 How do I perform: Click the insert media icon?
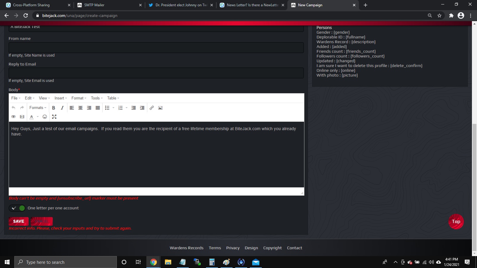(22, 117)
